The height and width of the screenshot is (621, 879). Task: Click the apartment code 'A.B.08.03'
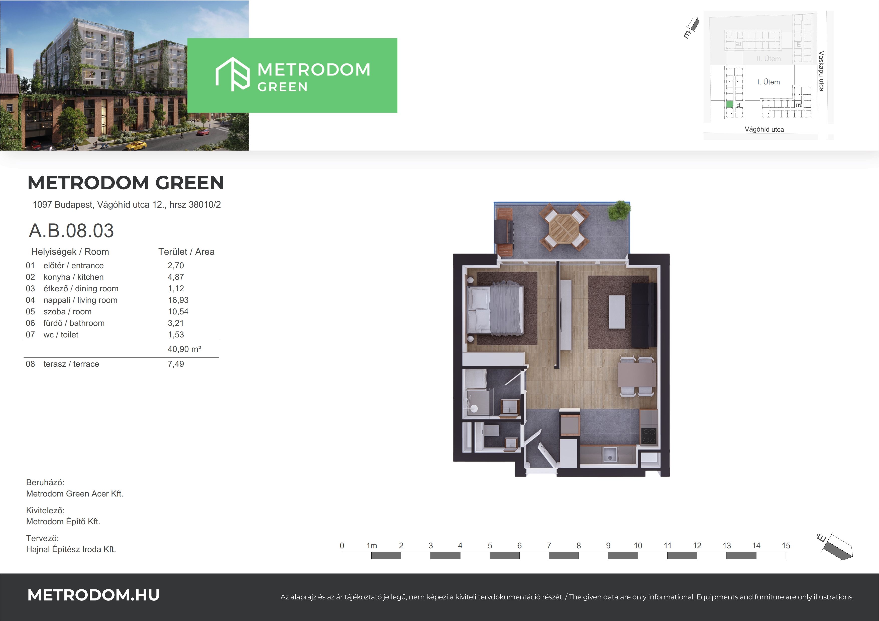[x=72, y=231]
